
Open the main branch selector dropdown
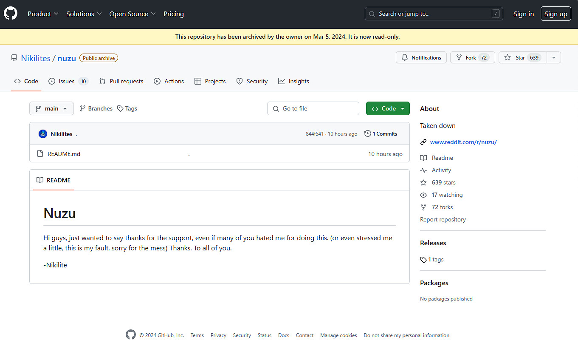point(51,108)
